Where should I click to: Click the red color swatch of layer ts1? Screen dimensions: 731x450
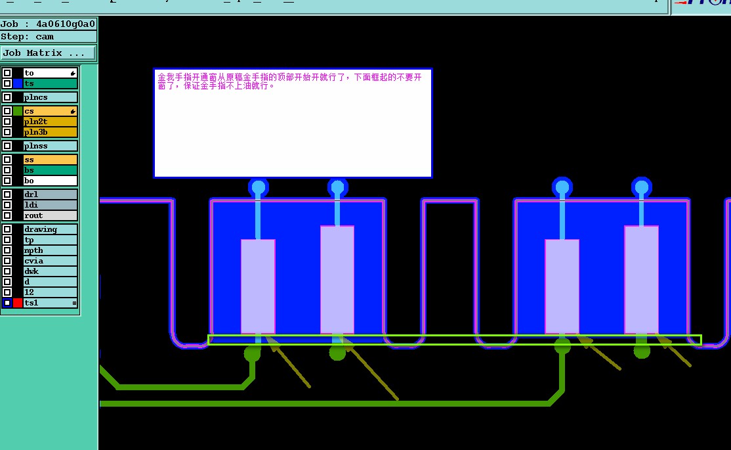pos(18,303)
